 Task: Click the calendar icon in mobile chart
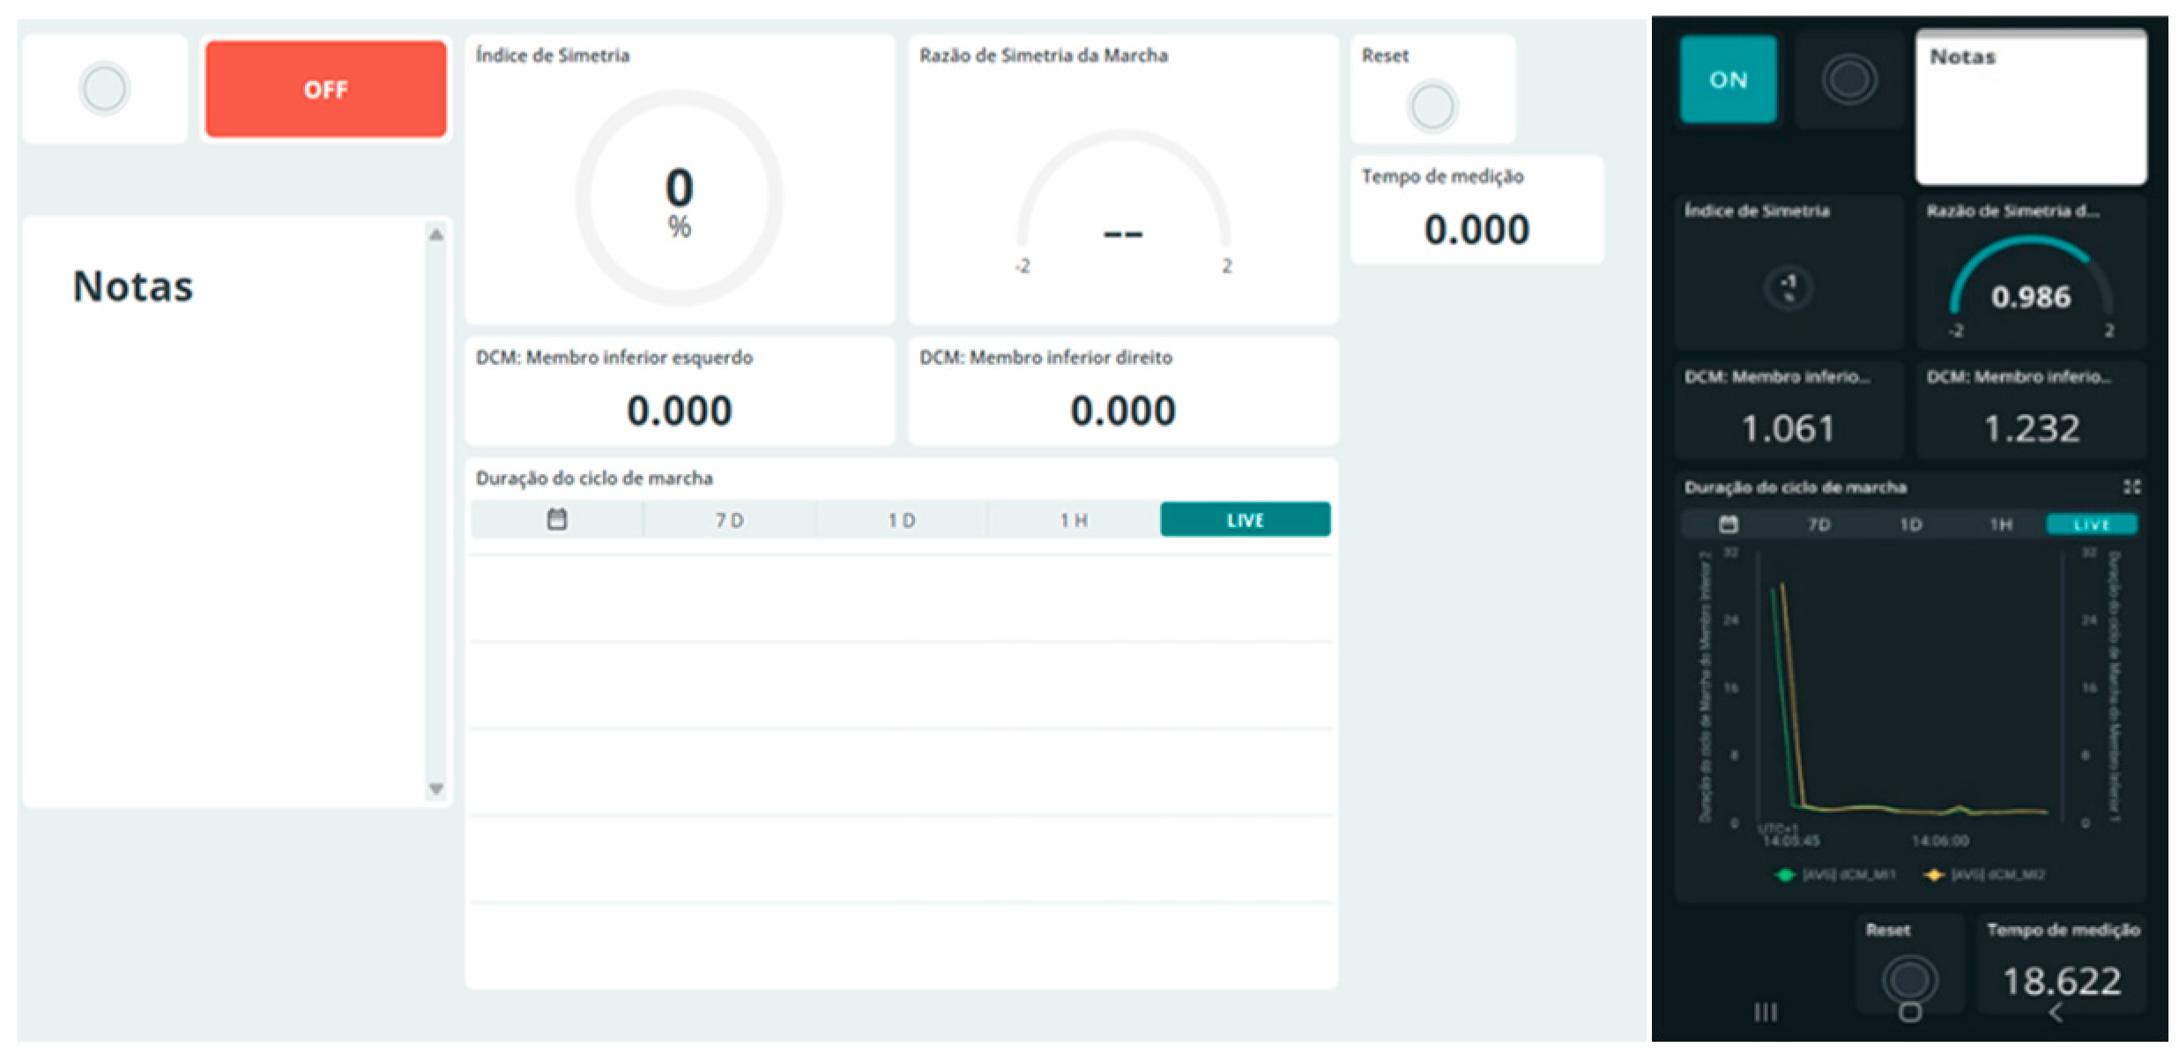1729,524
